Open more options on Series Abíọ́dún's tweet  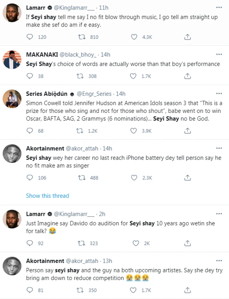[219, 93]
